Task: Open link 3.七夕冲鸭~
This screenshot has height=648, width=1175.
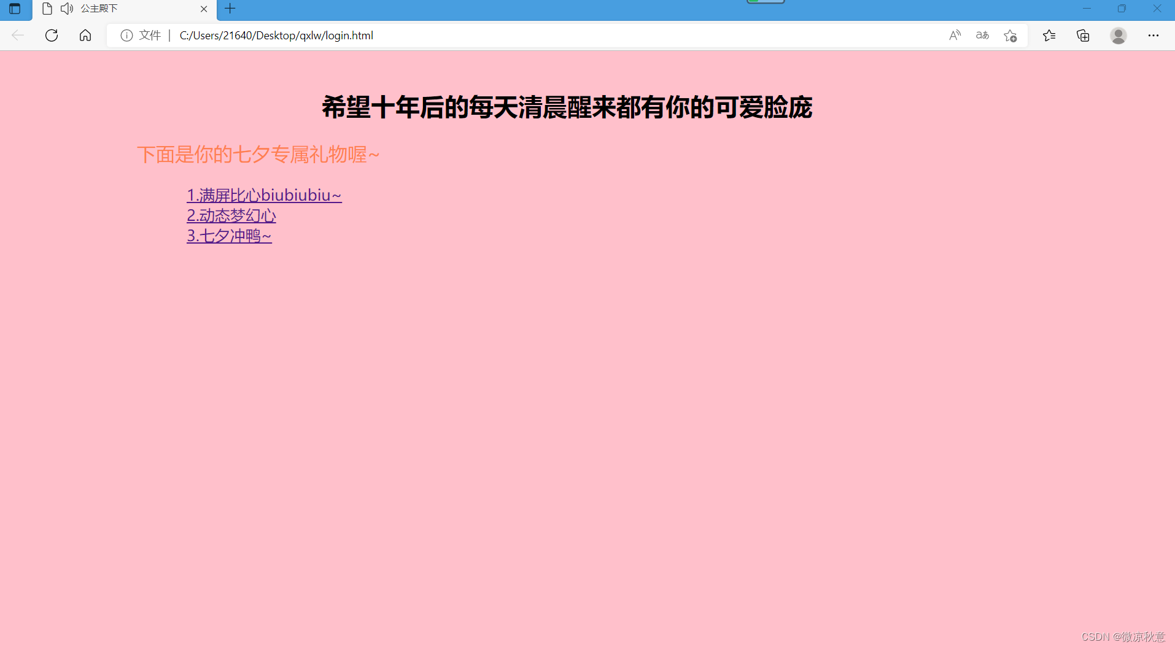Action: (x=229, y=236)
